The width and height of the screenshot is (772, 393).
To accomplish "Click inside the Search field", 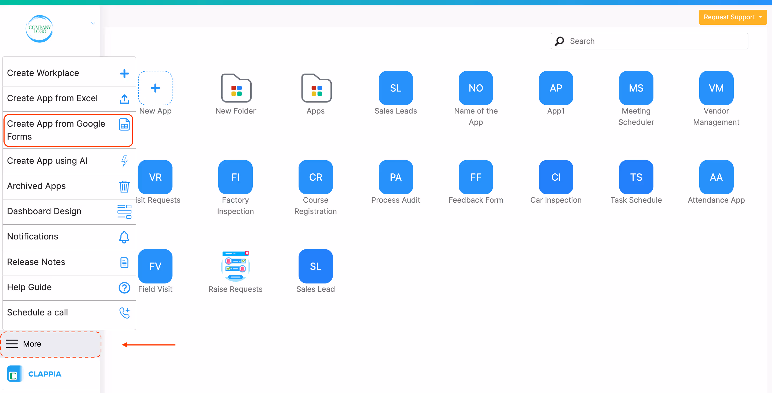I will [x=649, y=41].
